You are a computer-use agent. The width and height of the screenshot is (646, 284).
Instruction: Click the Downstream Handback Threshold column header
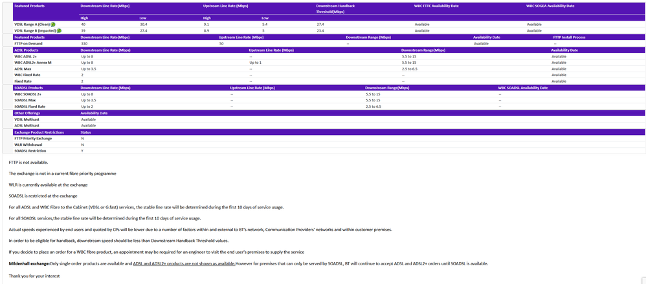tap(335, 8)
